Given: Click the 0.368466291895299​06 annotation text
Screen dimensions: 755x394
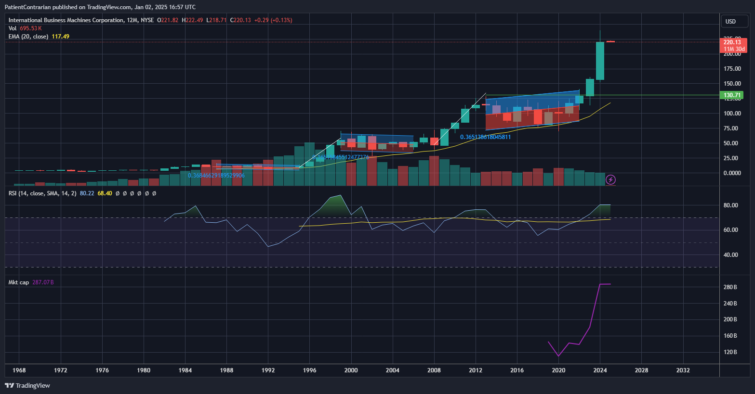Looking at the screenshot, I should click(x=216, y=176).
